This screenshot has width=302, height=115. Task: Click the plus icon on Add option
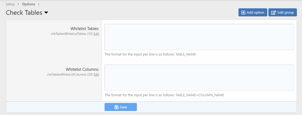pyautogui.click(x=243, y=12)
